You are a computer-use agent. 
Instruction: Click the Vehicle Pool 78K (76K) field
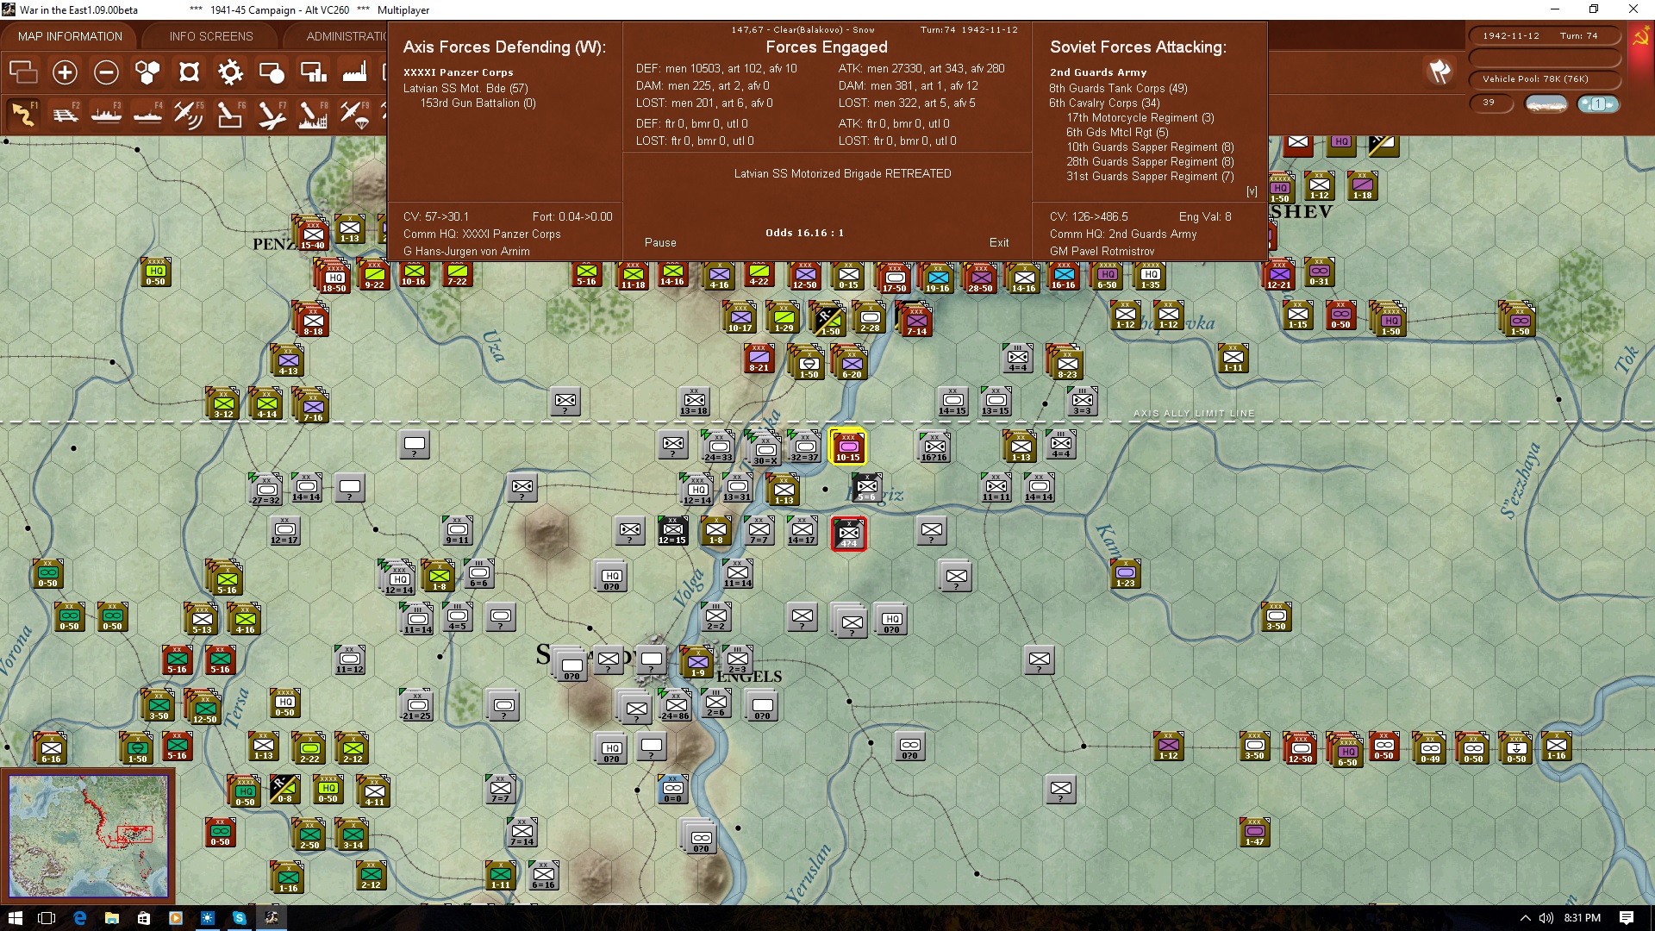click(x=1545, y=79)
